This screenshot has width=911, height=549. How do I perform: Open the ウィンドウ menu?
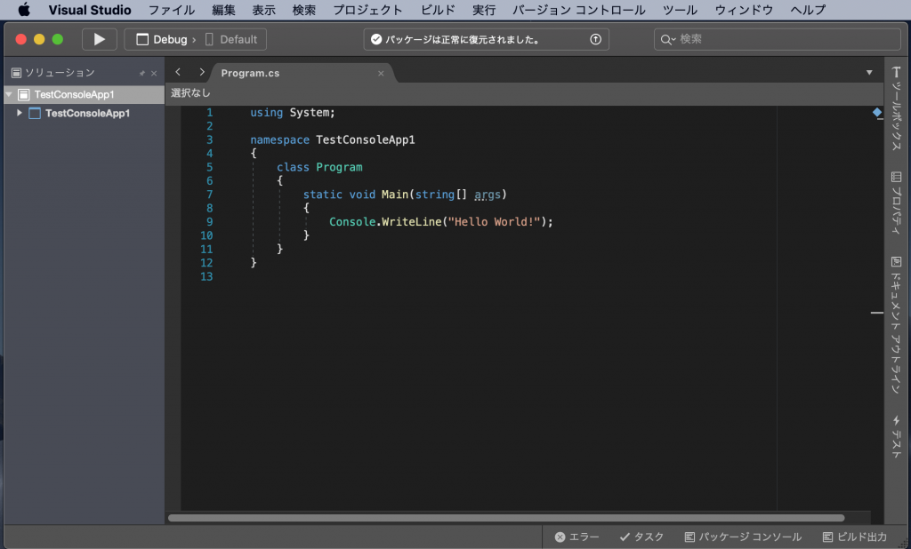point(744,10)
